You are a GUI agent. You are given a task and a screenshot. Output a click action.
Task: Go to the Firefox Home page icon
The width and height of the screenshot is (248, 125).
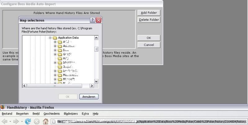(x=46, y=121)
